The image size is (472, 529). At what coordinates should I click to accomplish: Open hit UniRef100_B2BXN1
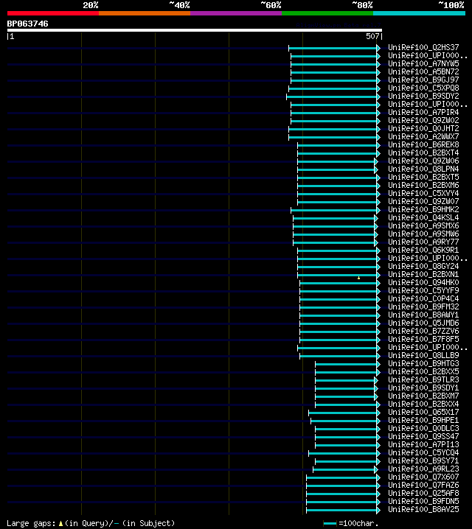point(423,274)
